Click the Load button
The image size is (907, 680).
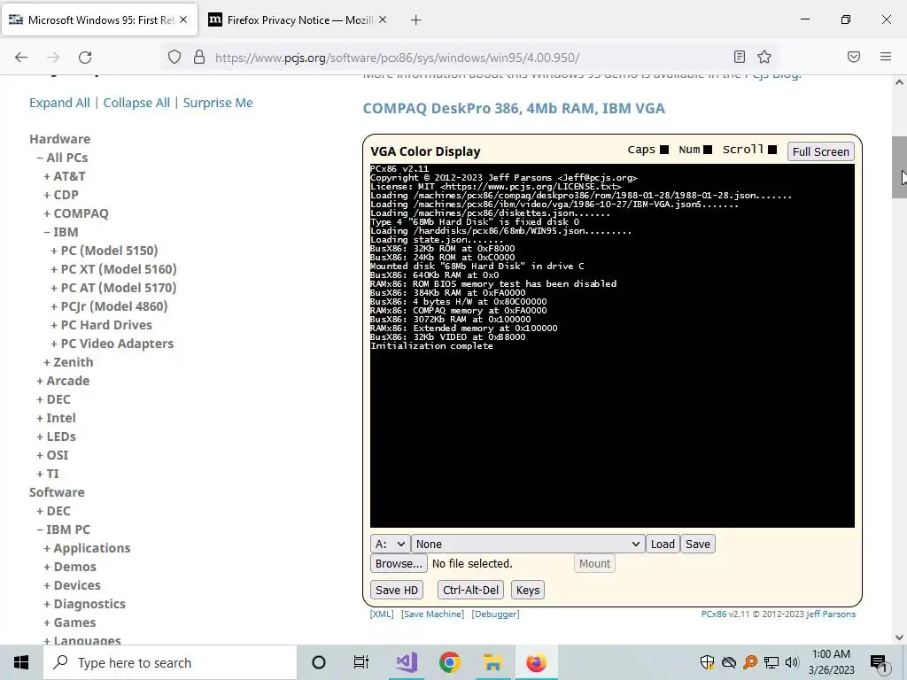663,545
